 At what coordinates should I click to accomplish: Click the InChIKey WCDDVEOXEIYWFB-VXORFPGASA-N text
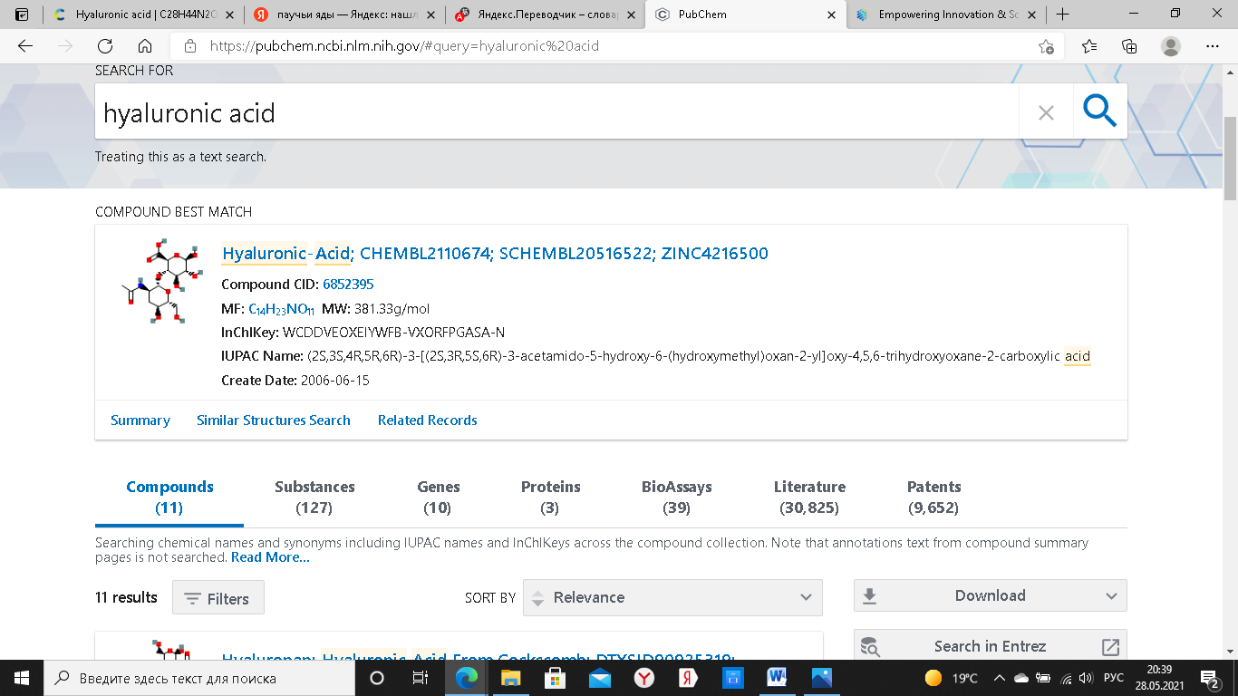click(394, 333)
